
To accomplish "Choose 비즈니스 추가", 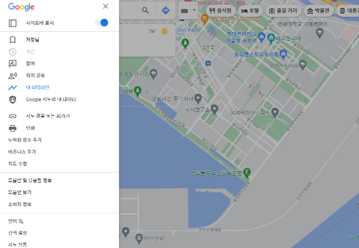I will click(22, 152).
